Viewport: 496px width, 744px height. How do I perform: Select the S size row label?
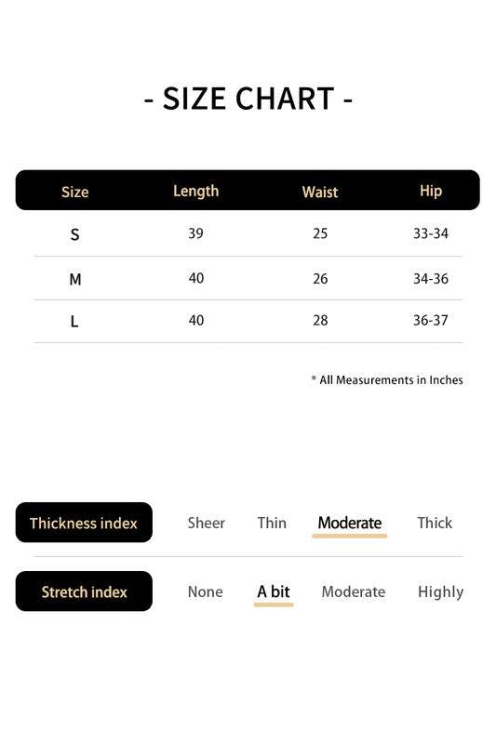(75, 234)
